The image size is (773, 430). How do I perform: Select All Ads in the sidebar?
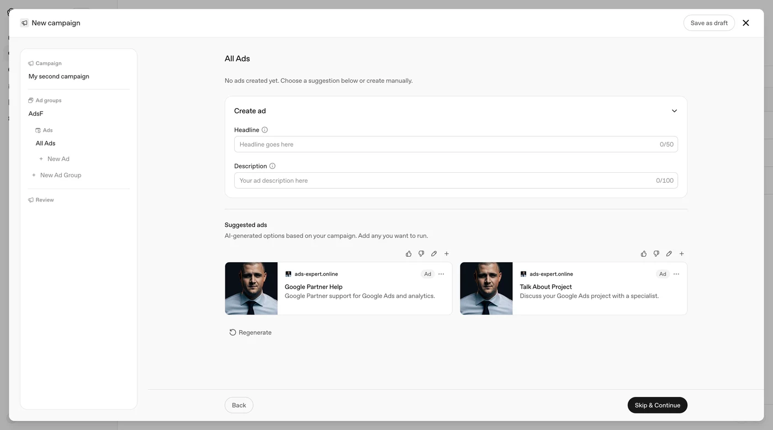click(x=46, y=144)
